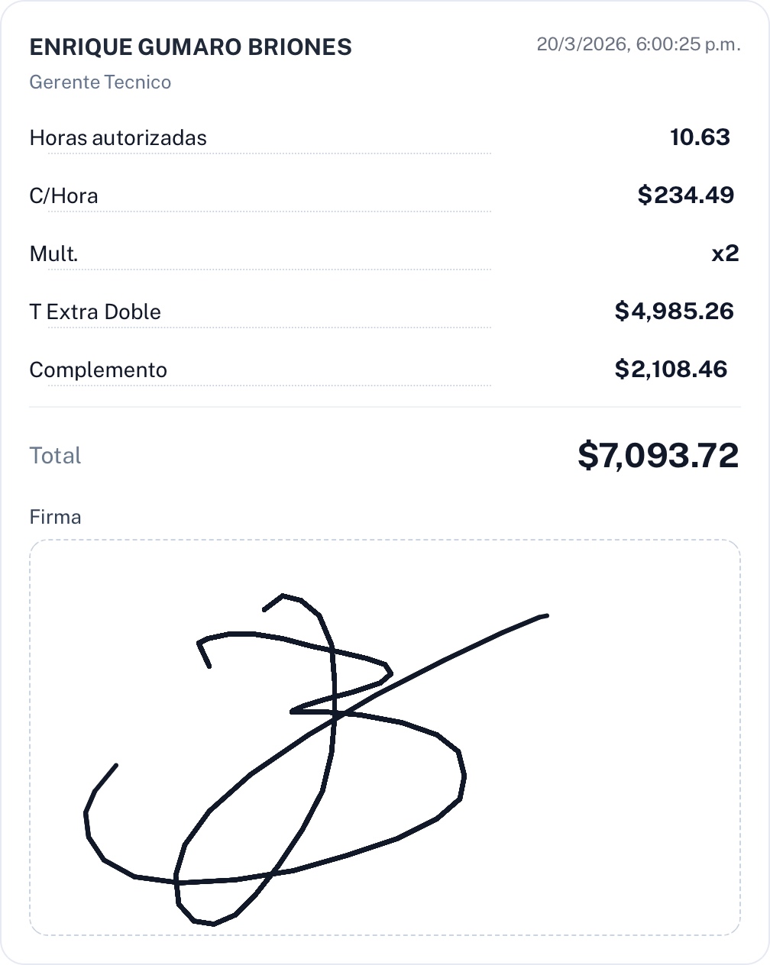Viewport: 770px width, 965px height.
Task: Click the Total label
Action: tap(55, 456)
